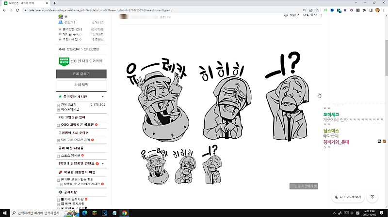Click the red pin icon beside 확률형 heading

pos(60,172)
